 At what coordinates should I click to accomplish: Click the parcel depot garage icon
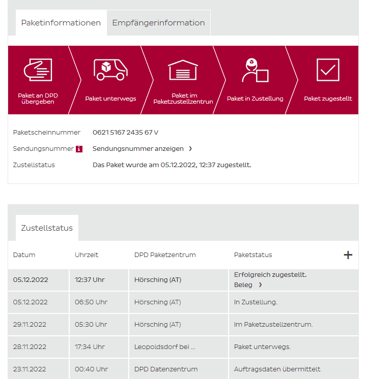coord(183,70)
